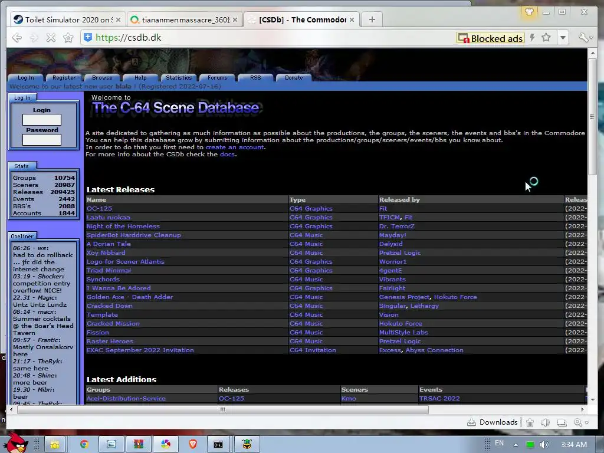The height and width of the screenshot is (453, 604).
Task: Click the lightning bolt icon in the toolbar
Action: 533,37
